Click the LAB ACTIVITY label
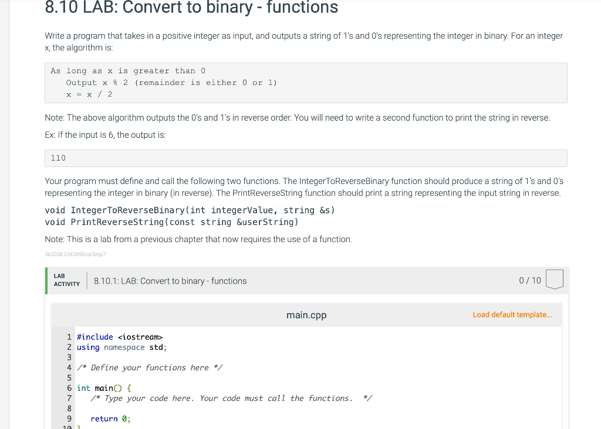 coord(67,280)
